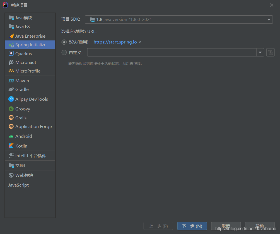This screenshot has height=234, width=280.
Task: Expand the 项目 SDK dropdown arrow
Action: coord(269,20)
